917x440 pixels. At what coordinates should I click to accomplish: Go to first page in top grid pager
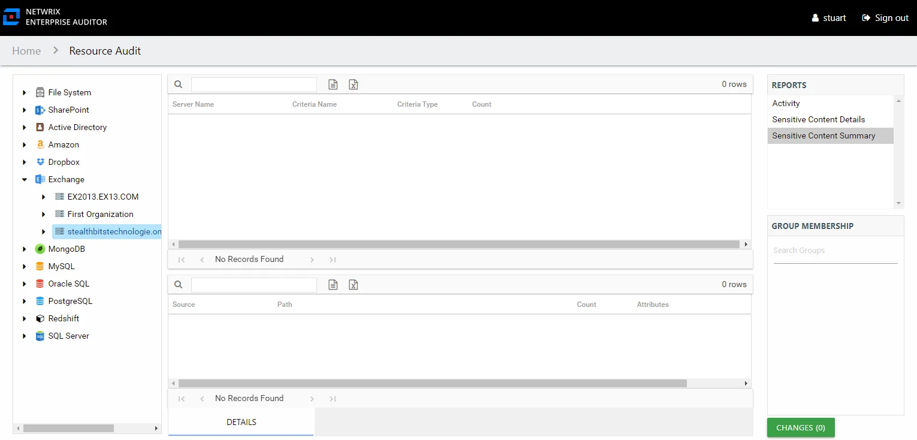click(x=182, y=260)
